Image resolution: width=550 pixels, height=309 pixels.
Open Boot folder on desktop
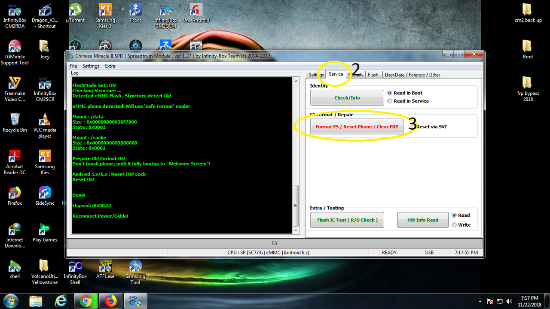tap(528, 50)
